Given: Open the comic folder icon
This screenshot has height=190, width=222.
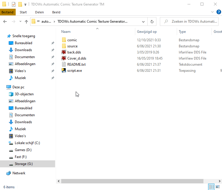Looking at the screenshot, I should [64, 40].
